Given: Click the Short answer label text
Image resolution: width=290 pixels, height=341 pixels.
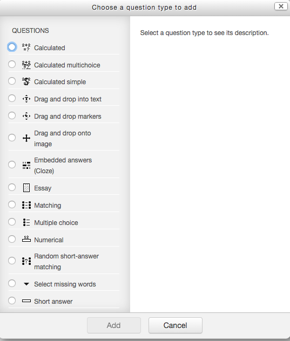Looking at the screenshot, I should [53, 302].
